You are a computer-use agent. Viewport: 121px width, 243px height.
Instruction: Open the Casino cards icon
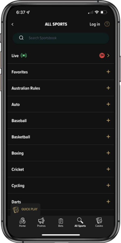tap(99, 221)
